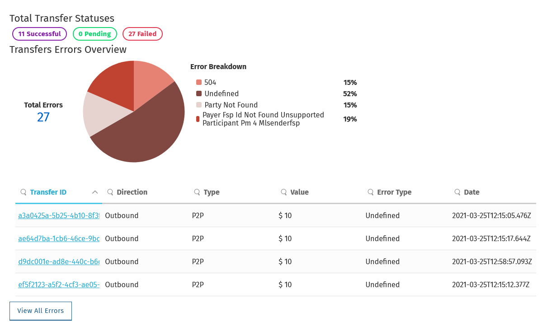Click the sort chevron on Transfer ID

[95, 192]
